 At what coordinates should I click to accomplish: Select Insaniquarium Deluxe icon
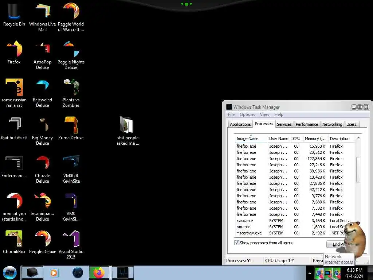point(42,207)
